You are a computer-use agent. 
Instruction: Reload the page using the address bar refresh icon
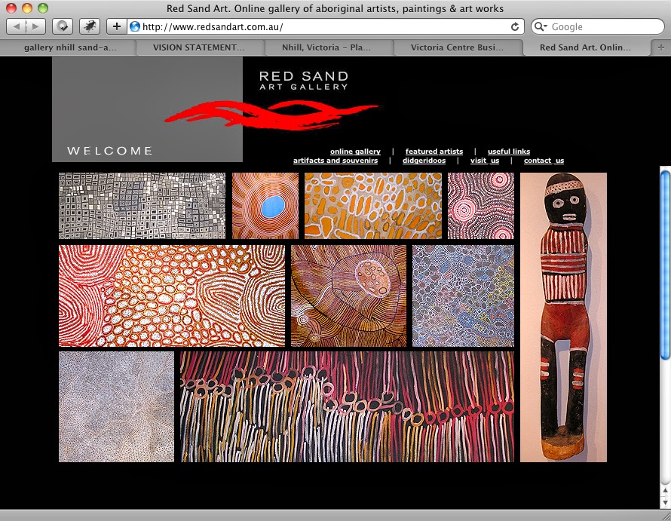pos(515,26)
